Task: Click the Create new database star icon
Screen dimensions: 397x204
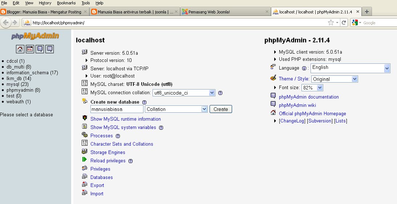Action: point(85,101)
